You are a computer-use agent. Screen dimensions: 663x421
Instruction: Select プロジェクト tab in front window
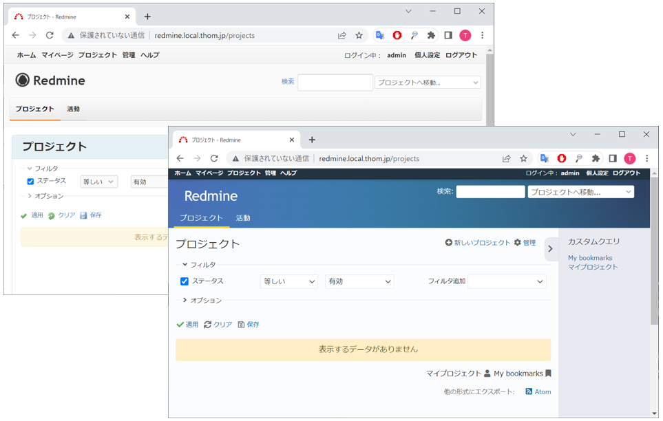click(202, 218)
